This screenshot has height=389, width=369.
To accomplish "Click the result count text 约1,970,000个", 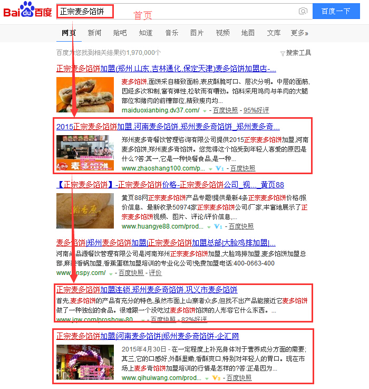I will pyautogui.click(x=141, y=53).
